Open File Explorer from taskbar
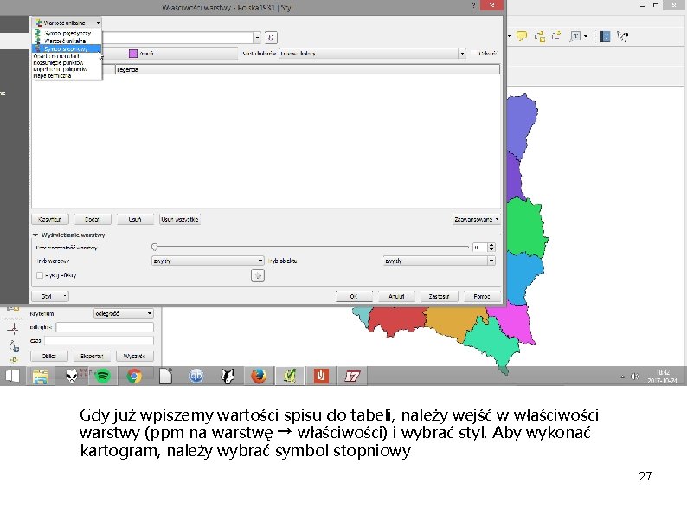 pyautogui.click(x=41, y=376)
